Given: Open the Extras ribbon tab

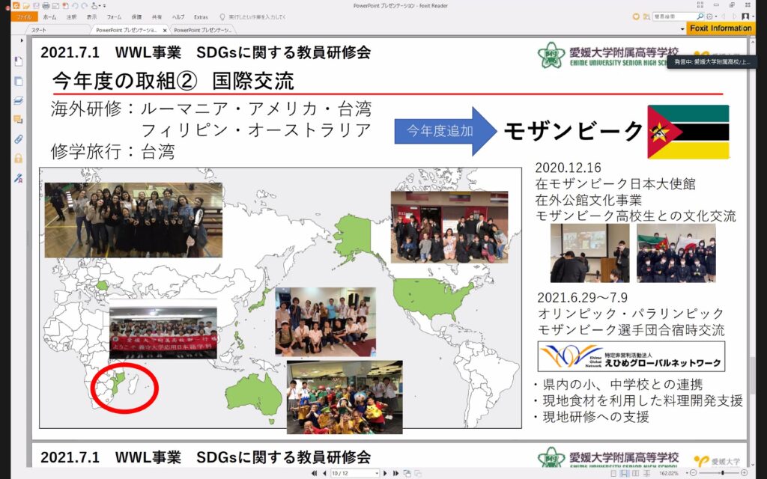Looking at the screenshot, I should click(201, 17).
